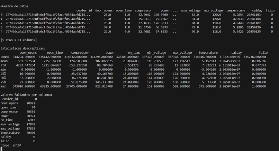Click the '[5 rows x 11 columns]' line
This screenshot has width=279, height=151.
pos(18,40)
